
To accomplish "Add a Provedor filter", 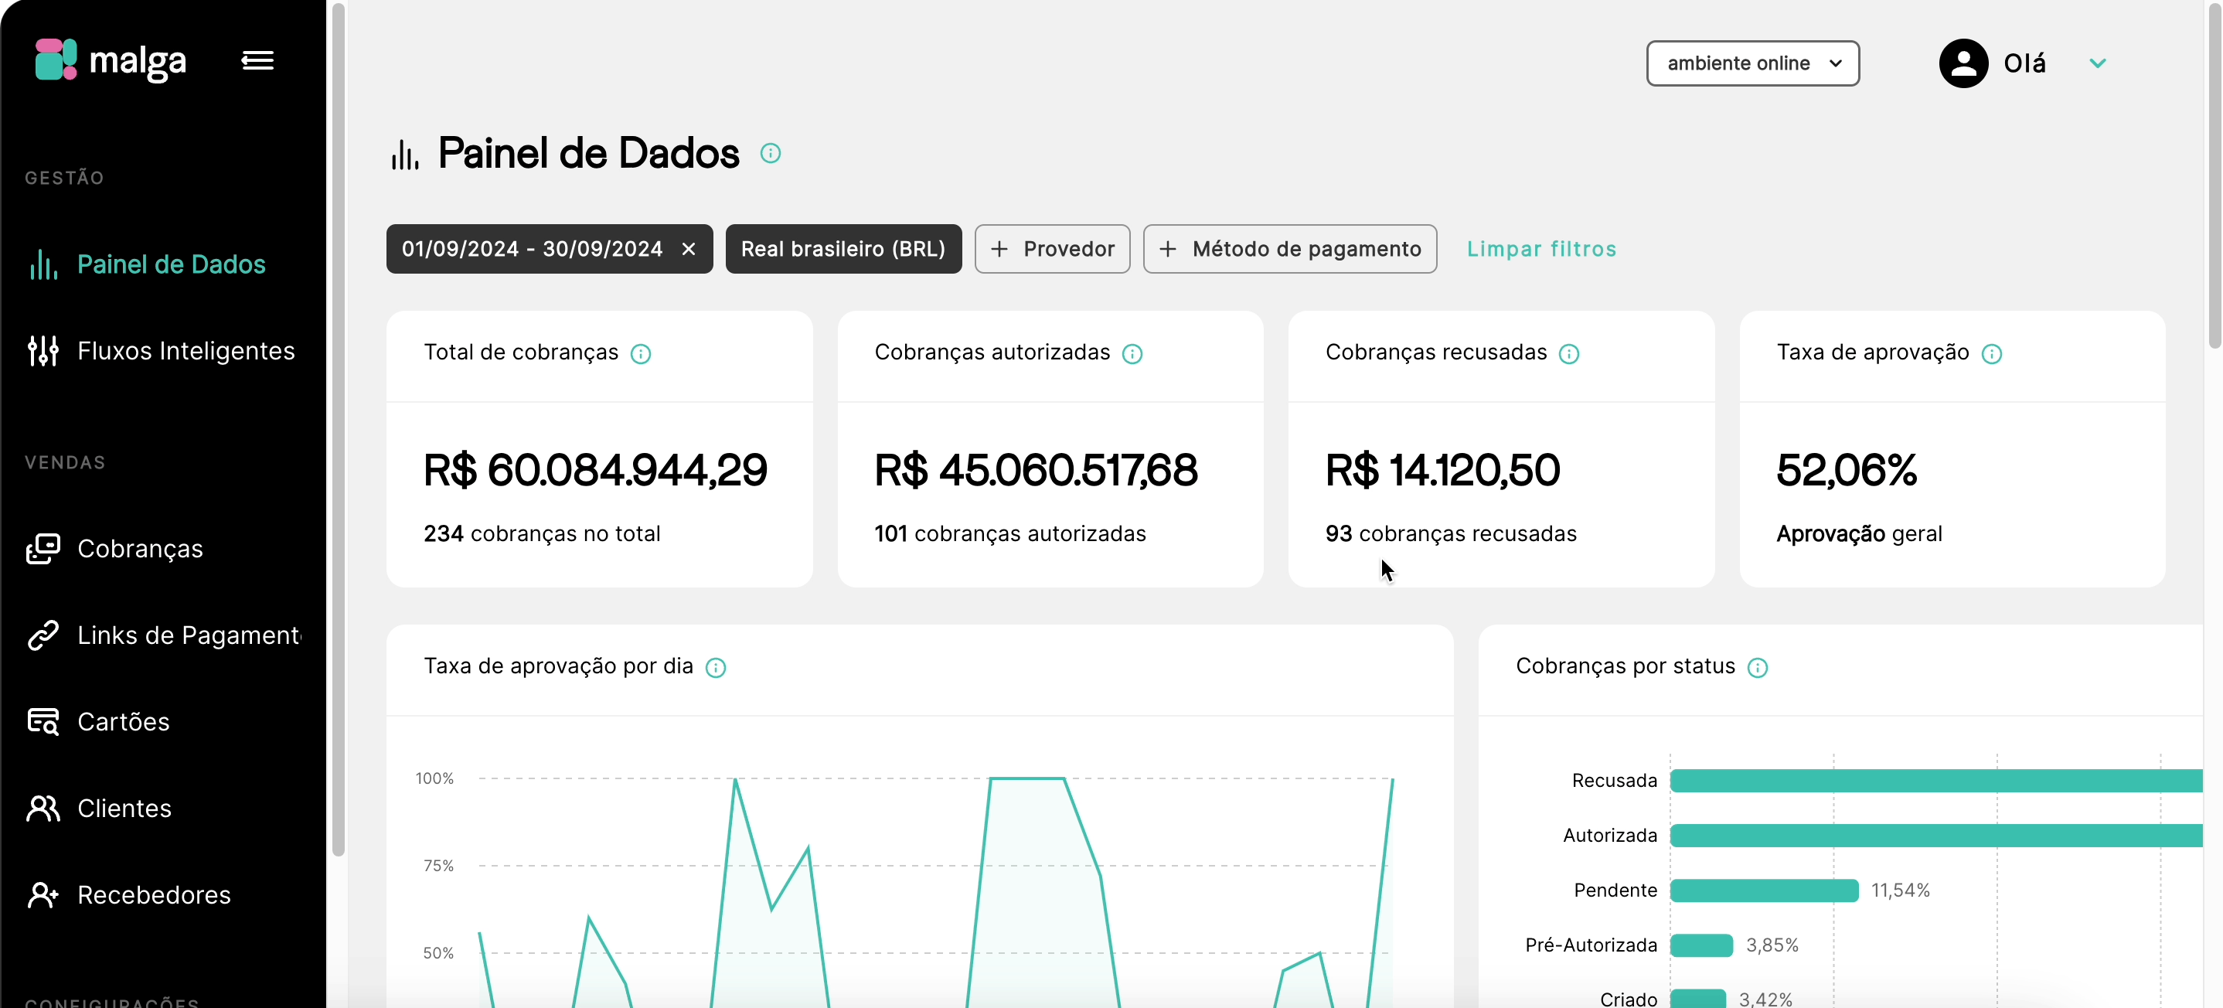I will click(x=1051, y=250).
